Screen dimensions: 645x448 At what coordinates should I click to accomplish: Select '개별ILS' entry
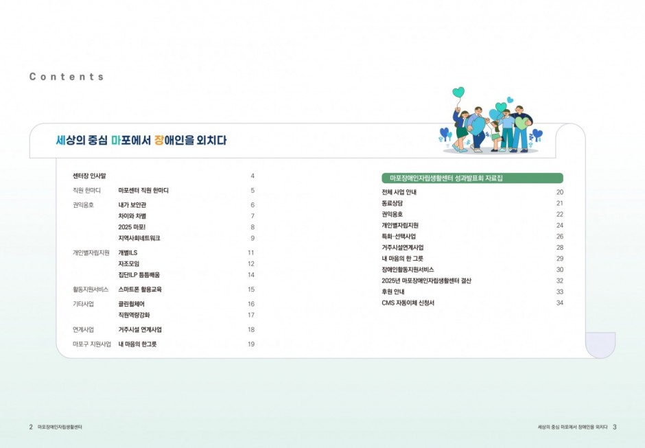coord(128,252)
